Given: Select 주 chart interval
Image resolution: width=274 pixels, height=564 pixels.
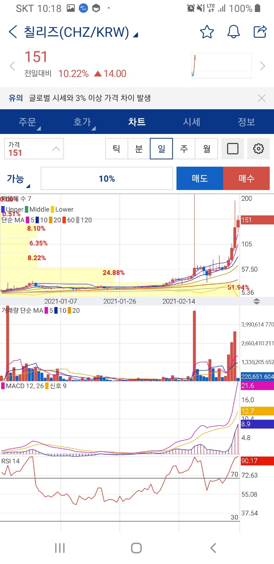Looking at the screenshot, I should (x=184, y=148).
